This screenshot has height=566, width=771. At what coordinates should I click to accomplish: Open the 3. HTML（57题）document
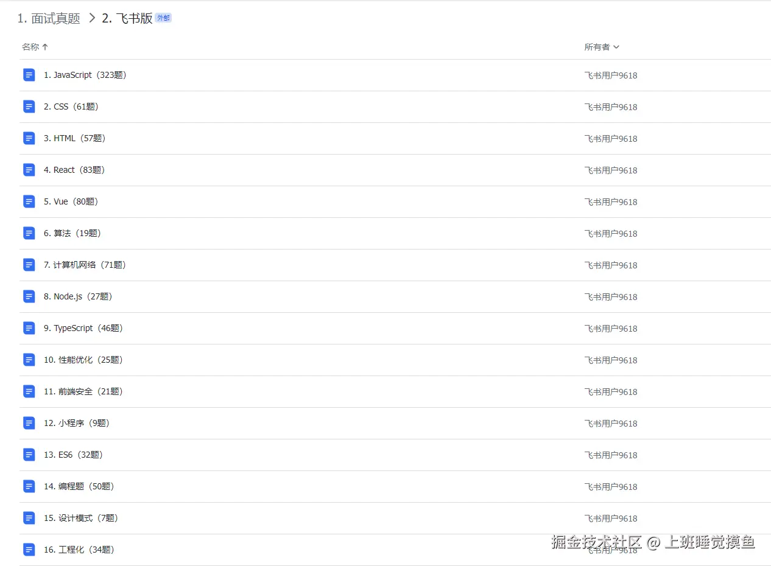75,138
